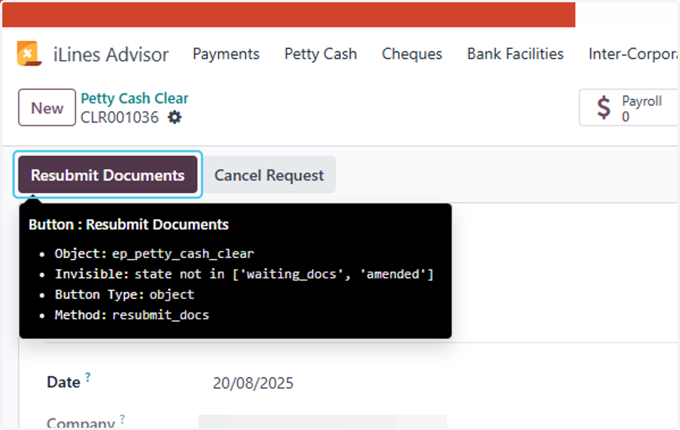Viewport: 680px width, 430px height.
Task: Click the tooltip Button Type object line
Action: point(125,294)
